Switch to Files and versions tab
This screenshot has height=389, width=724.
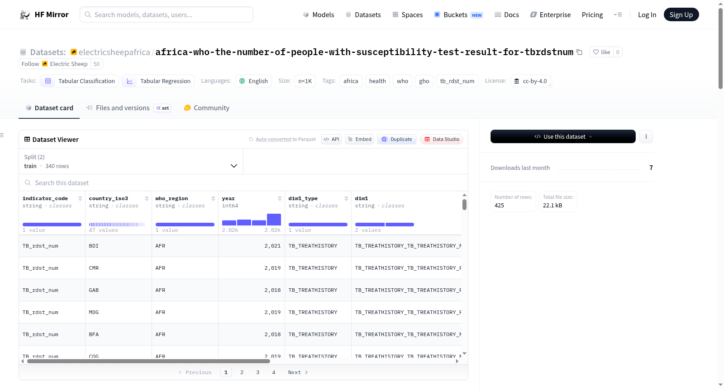pos(129,108)
